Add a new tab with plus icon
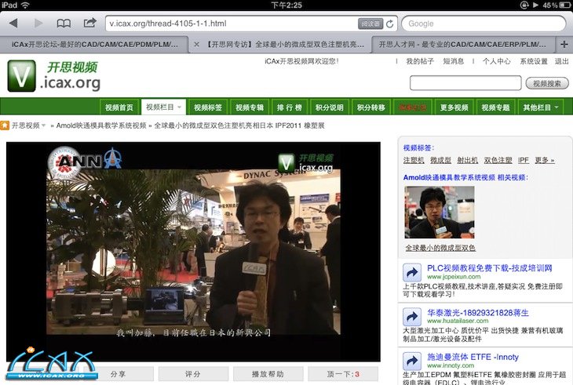The height and width of the screenshot is (385, 573). (564, 45)
